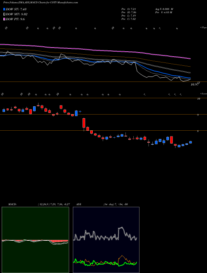This screenshot has width=207, height=273.
Task: Click the ADX '(14 day) 7, +34, -30' values
Action: 116,204
